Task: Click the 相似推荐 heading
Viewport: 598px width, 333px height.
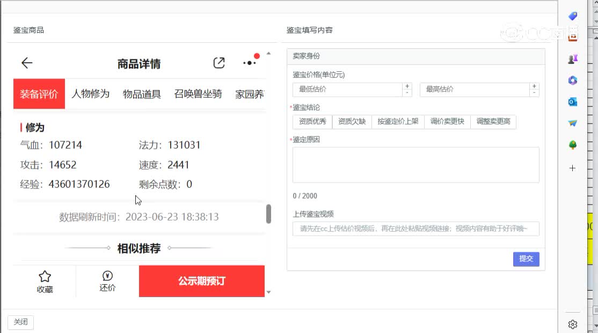Action: click(x=139, y=248)
